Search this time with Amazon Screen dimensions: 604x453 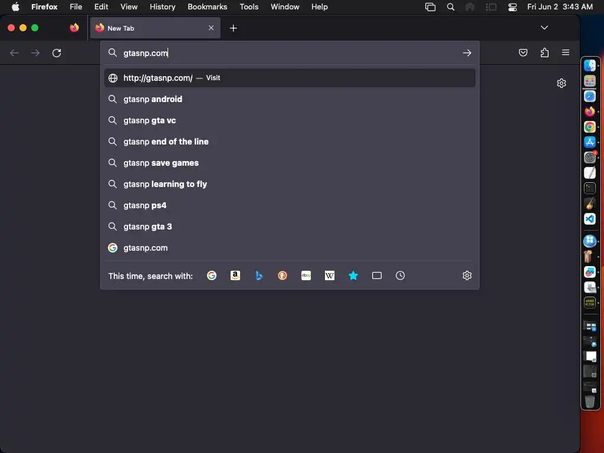coord(235,275)
